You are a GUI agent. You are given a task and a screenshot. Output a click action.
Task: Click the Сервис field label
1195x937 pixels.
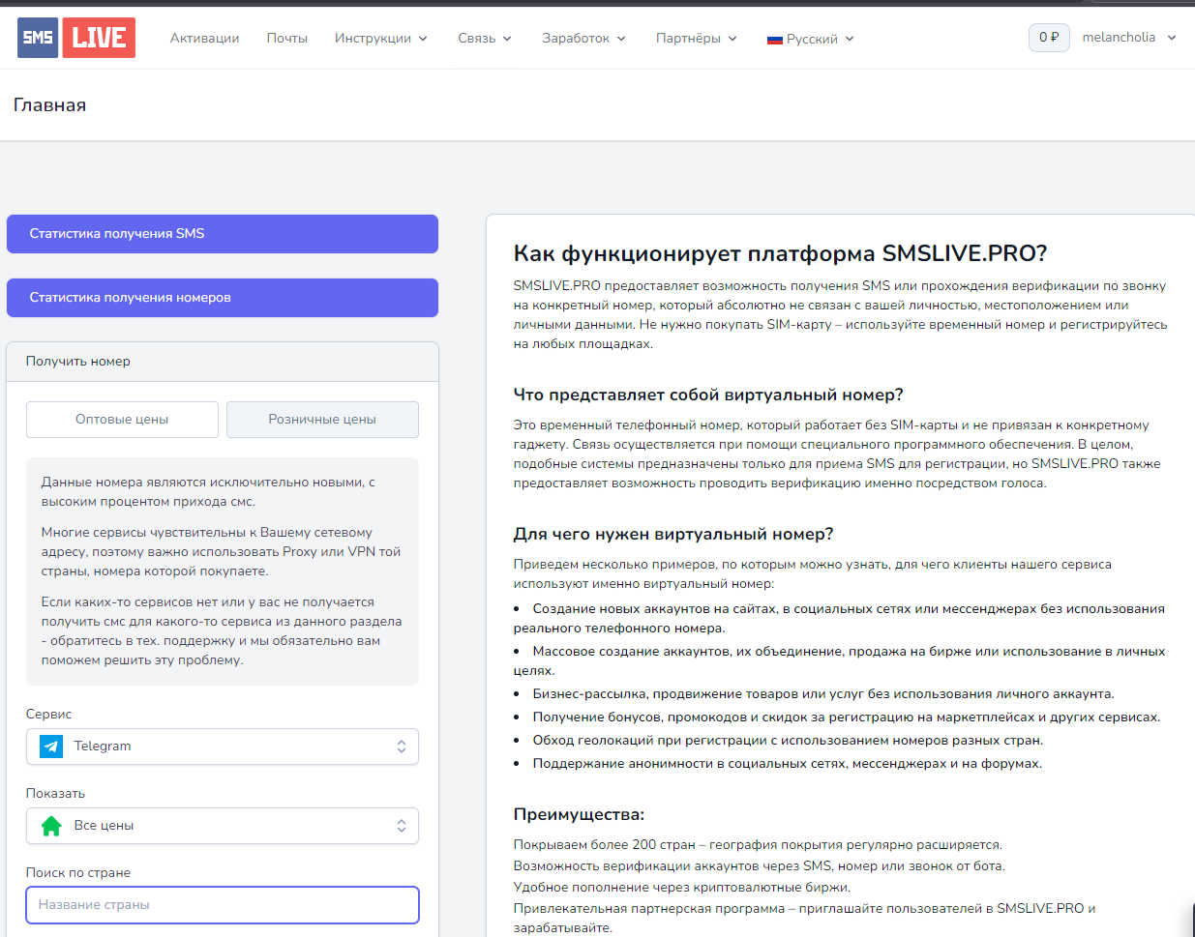click(x=49, y=715)
